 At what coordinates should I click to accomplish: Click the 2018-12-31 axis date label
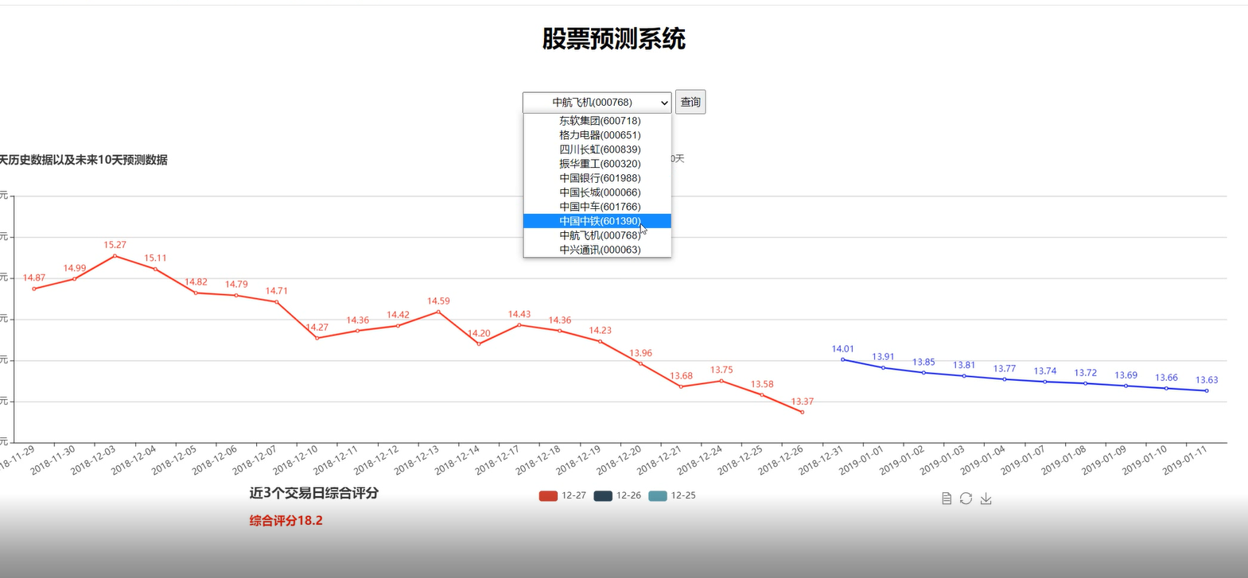821,460
